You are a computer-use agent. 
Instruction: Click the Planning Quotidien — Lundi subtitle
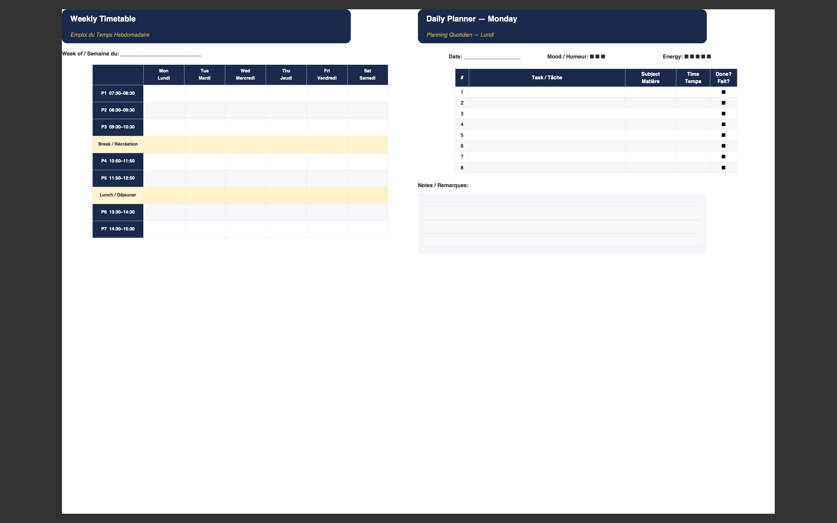(x=460, y=35)
